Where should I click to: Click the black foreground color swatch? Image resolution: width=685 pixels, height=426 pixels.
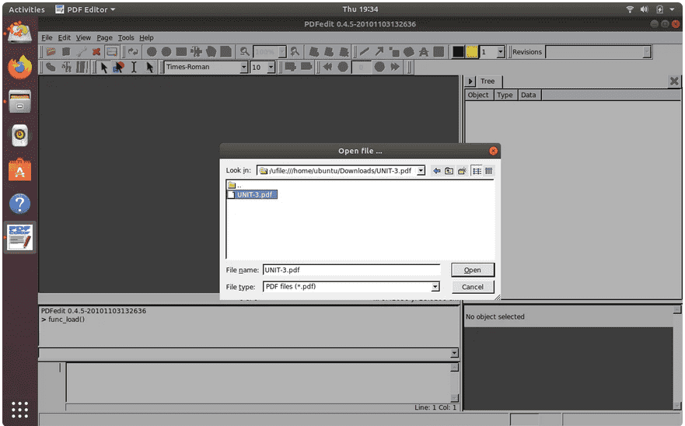coord(457,51)
